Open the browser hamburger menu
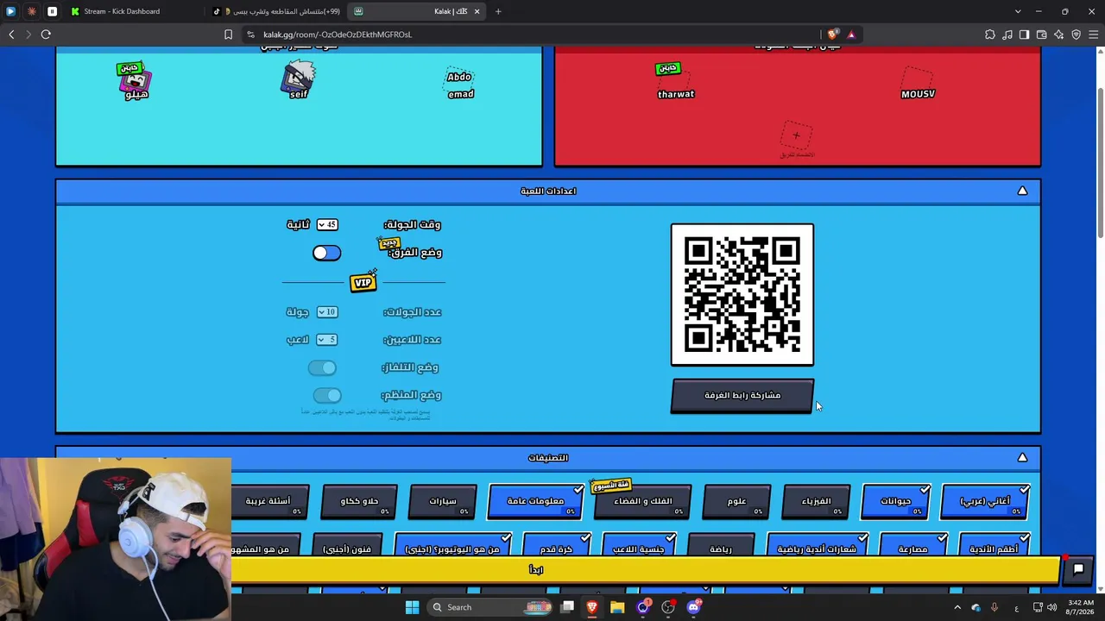 (x=1093, y=34)
